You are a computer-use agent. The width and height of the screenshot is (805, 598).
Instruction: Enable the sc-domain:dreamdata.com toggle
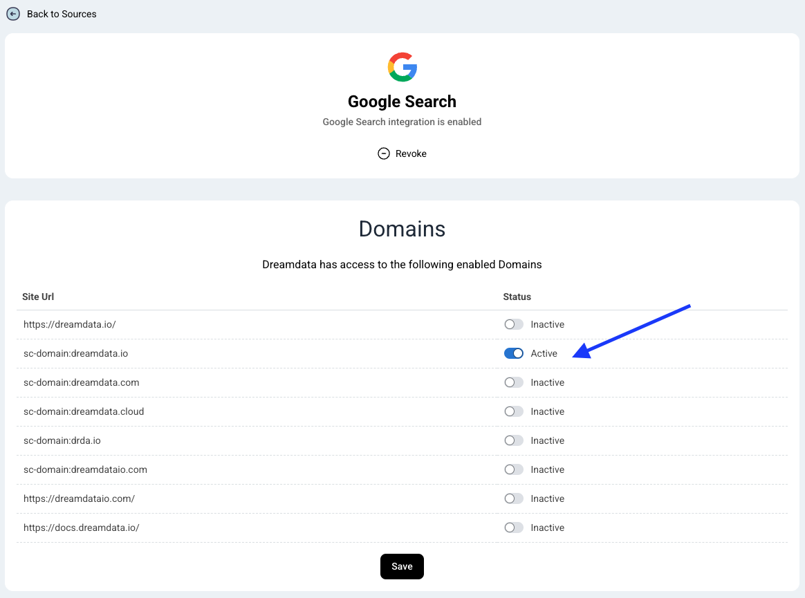tap(513, 382)
